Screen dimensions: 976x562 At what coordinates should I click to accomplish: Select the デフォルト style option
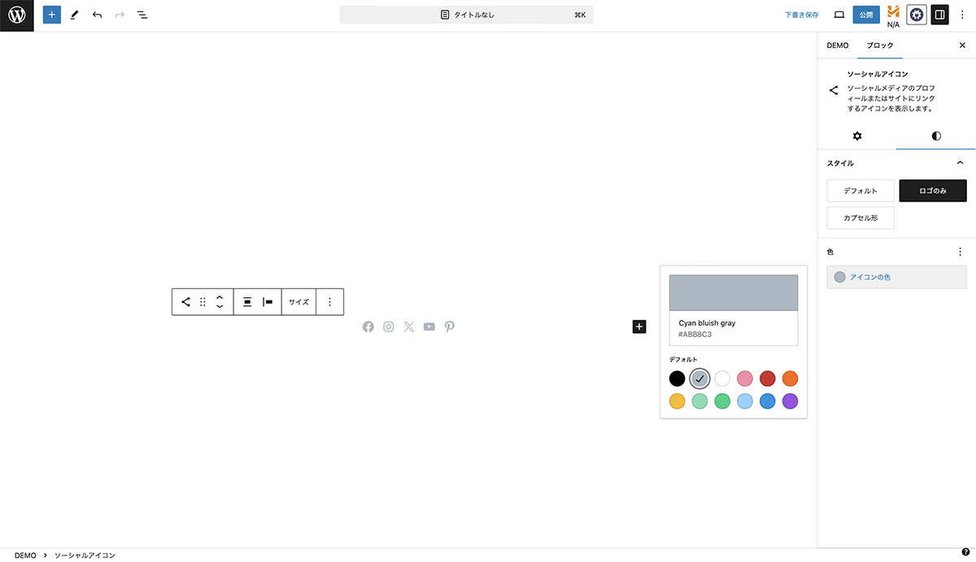pyautogui.click(x=861, y=191)
